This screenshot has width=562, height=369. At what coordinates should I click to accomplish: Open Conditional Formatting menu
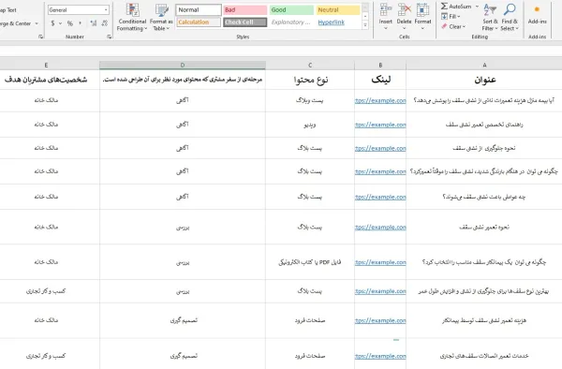point(132,18)
